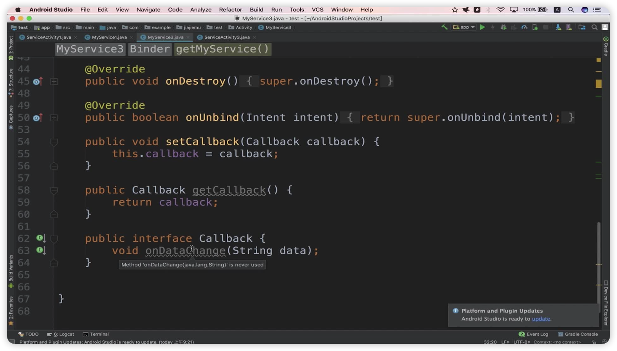Click implemented marker on Callback interface line
The image size is (617, 351).
(41, 238)
